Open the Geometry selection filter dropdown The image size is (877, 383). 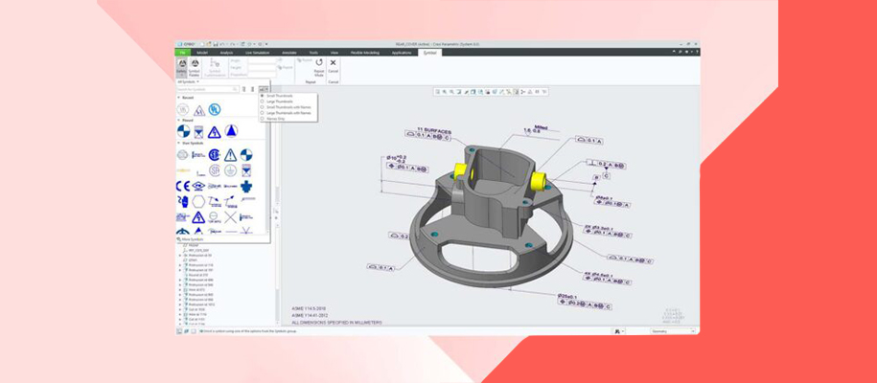pos(673,331)
